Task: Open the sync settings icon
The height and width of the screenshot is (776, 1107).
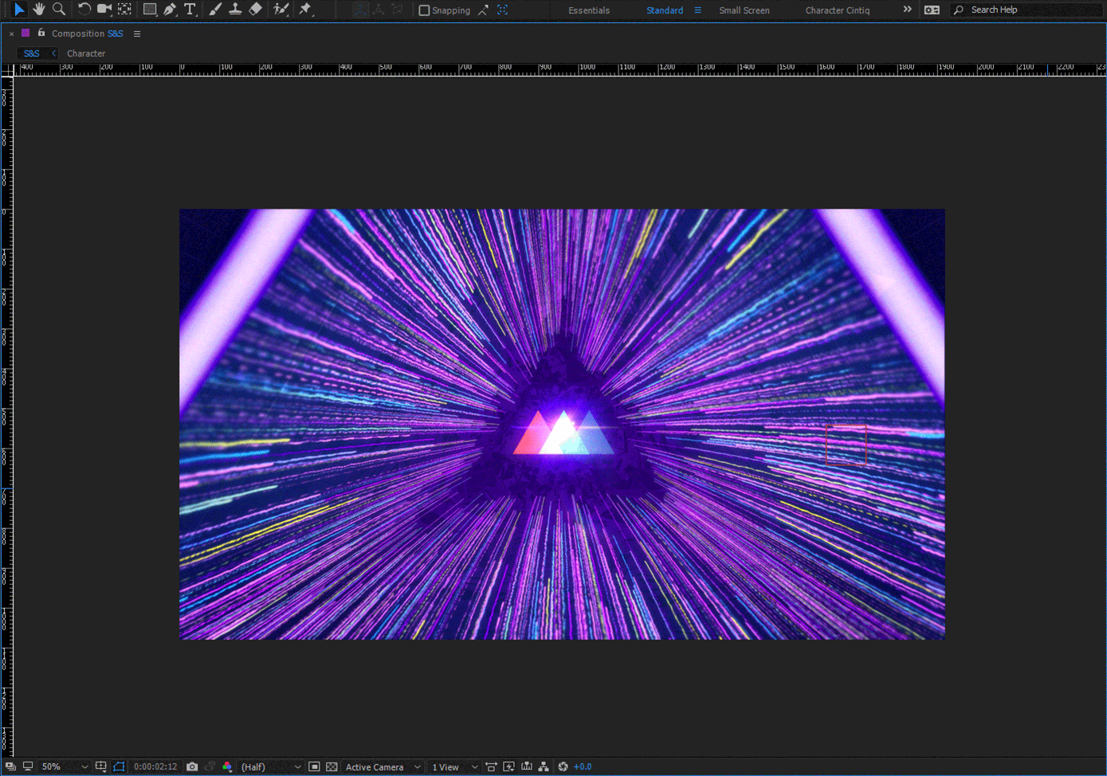Action: click(932, 10)
